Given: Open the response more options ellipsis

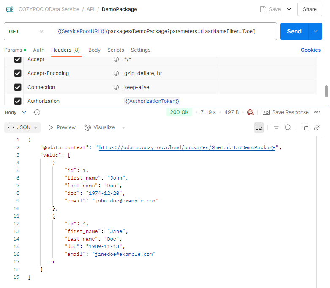Looking at the screenshot, I should (317, 112).
